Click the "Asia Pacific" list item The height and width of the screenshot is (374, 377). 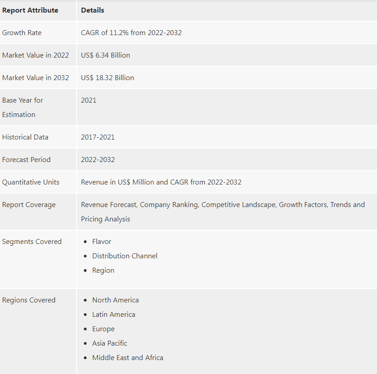point(110,343)
